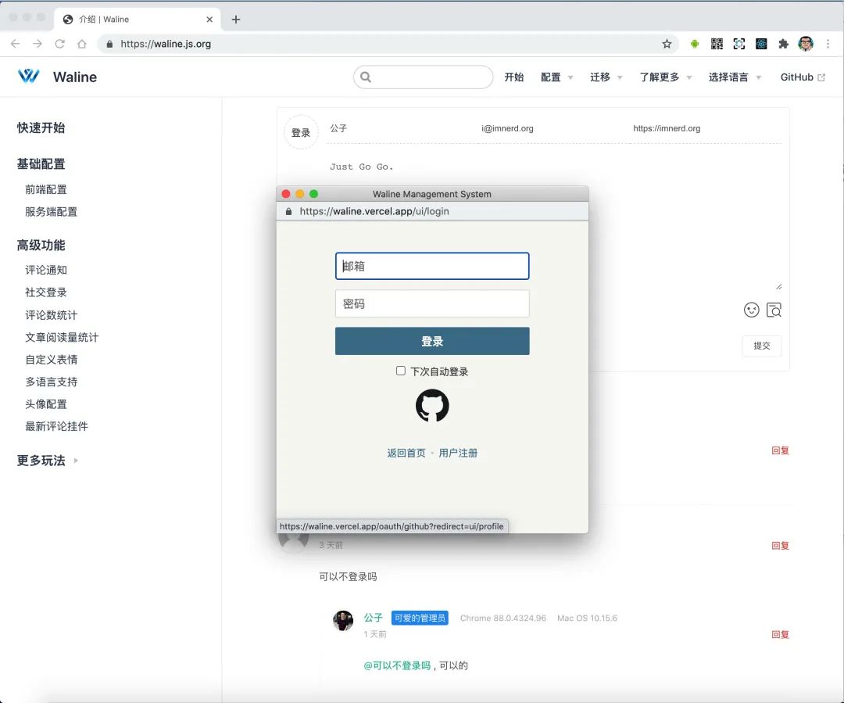
Task: Click the Waline logo icon
Action: pyautogui.click(x=29, y=76)
